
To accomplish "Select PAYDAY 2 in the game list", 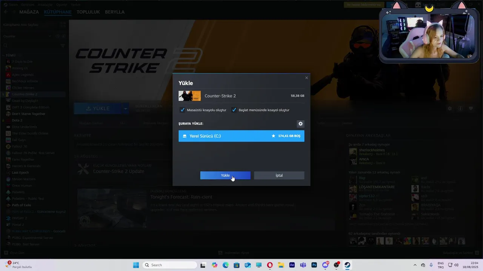I will click(x=19, y=218).
